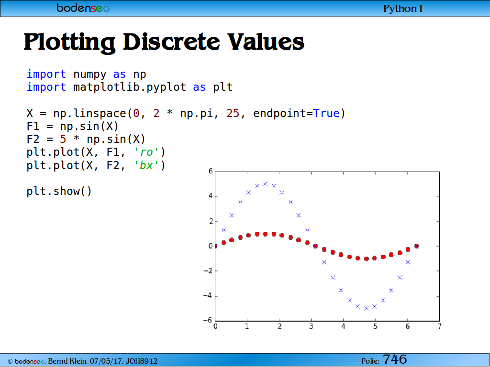The height and width of the screenshot is (367, 490).
Task: Click the bodenseo logo in the header
Action: click(x=83, y=8)
